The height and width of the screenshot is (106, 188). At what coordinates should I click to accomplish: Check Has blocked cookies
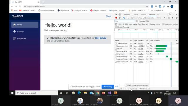pyautogui.click(x=163, y=24)
